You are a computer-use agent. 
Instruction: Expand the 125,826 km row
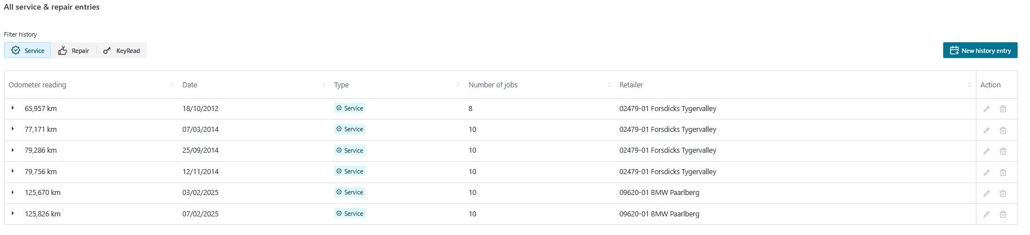point(12,213)
